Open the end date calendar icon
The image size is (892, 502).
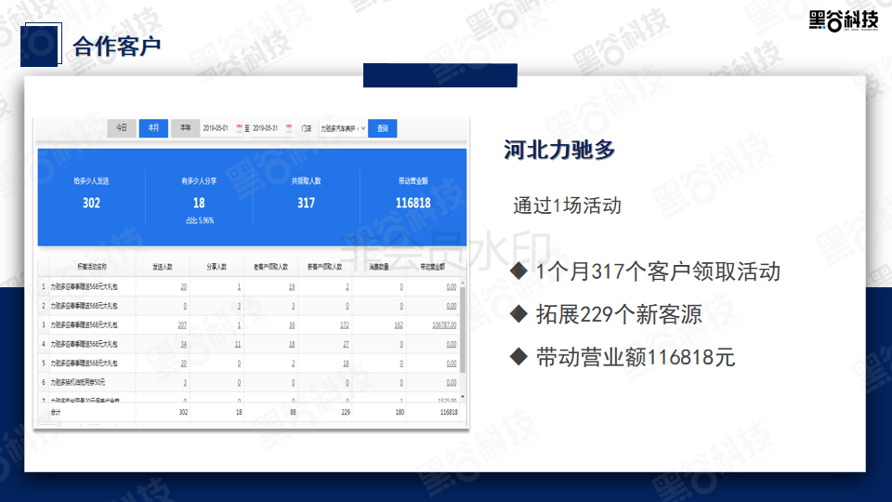click(x=289, y=128)
